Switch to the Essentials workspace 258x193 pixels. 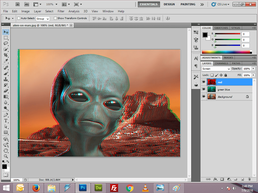pos(149,5)
